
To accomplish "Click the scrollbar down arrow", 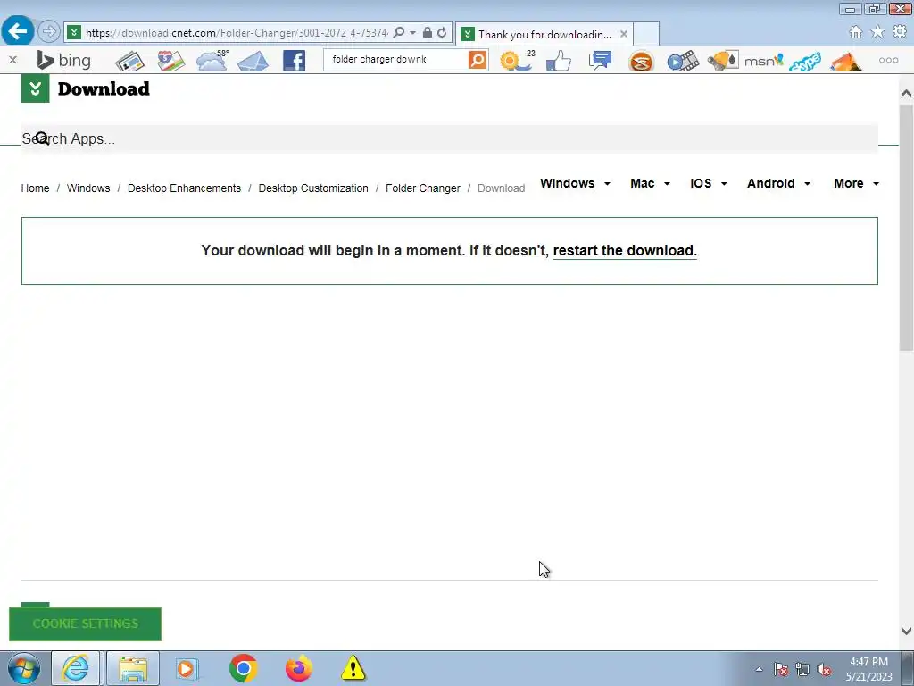I will click(x=906, y=630).
